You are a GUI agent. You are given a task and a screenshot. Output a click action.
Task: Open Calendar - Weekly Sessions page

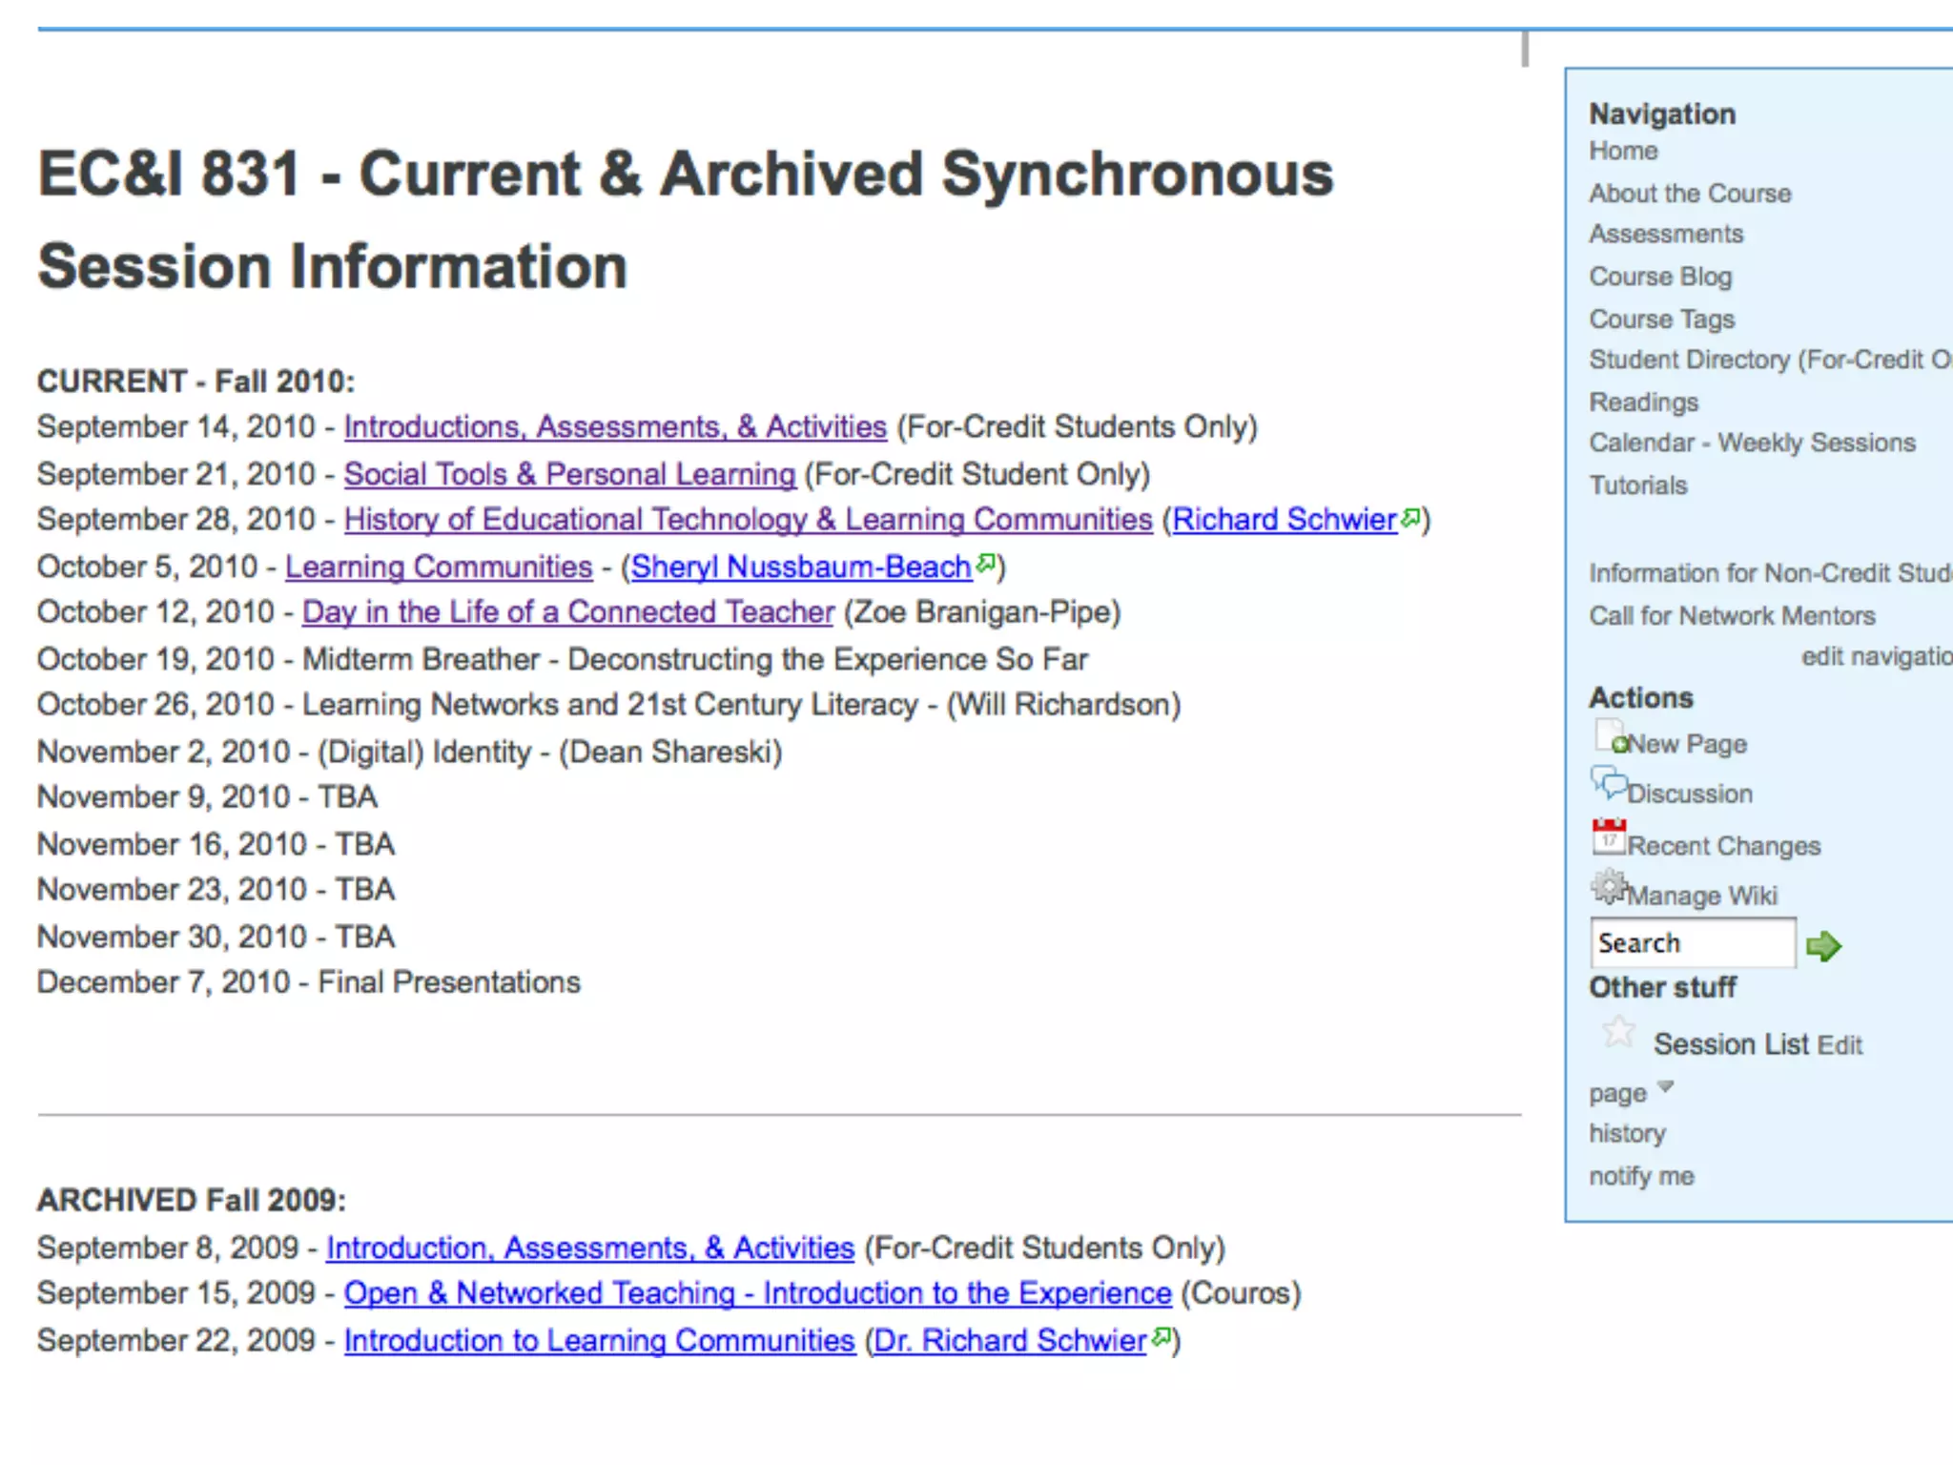tap(1751, 444)
